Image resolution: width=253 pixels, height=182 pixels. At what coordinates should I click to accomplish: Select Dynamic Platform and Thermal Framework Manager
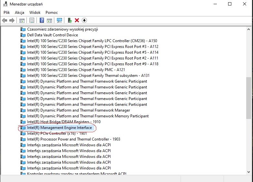click(x=79, y=110)
